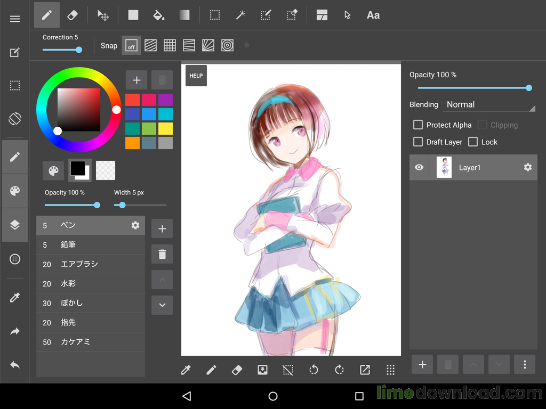Click the Move tool icon
This screenshot has width=546, height=409.
[103, 15]
